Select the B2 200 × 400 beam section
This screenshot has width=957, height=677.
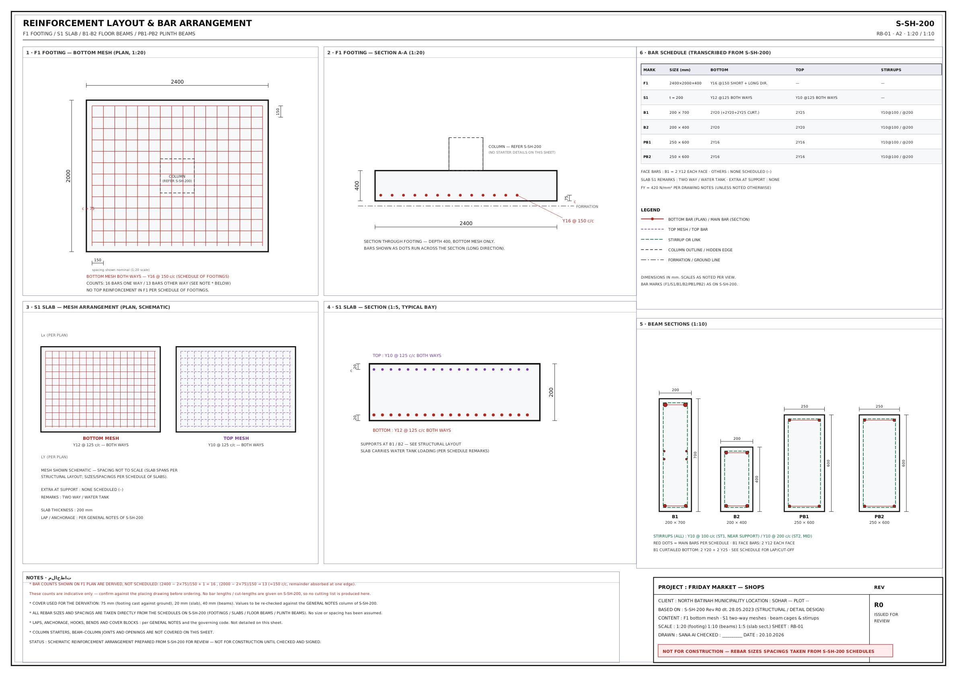pyautogui.click(x=736, y=479)
